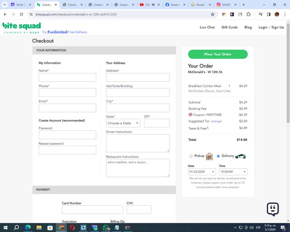Click the Email input field
The height and width of the screenshot is (232, 290).
point(68,108)
